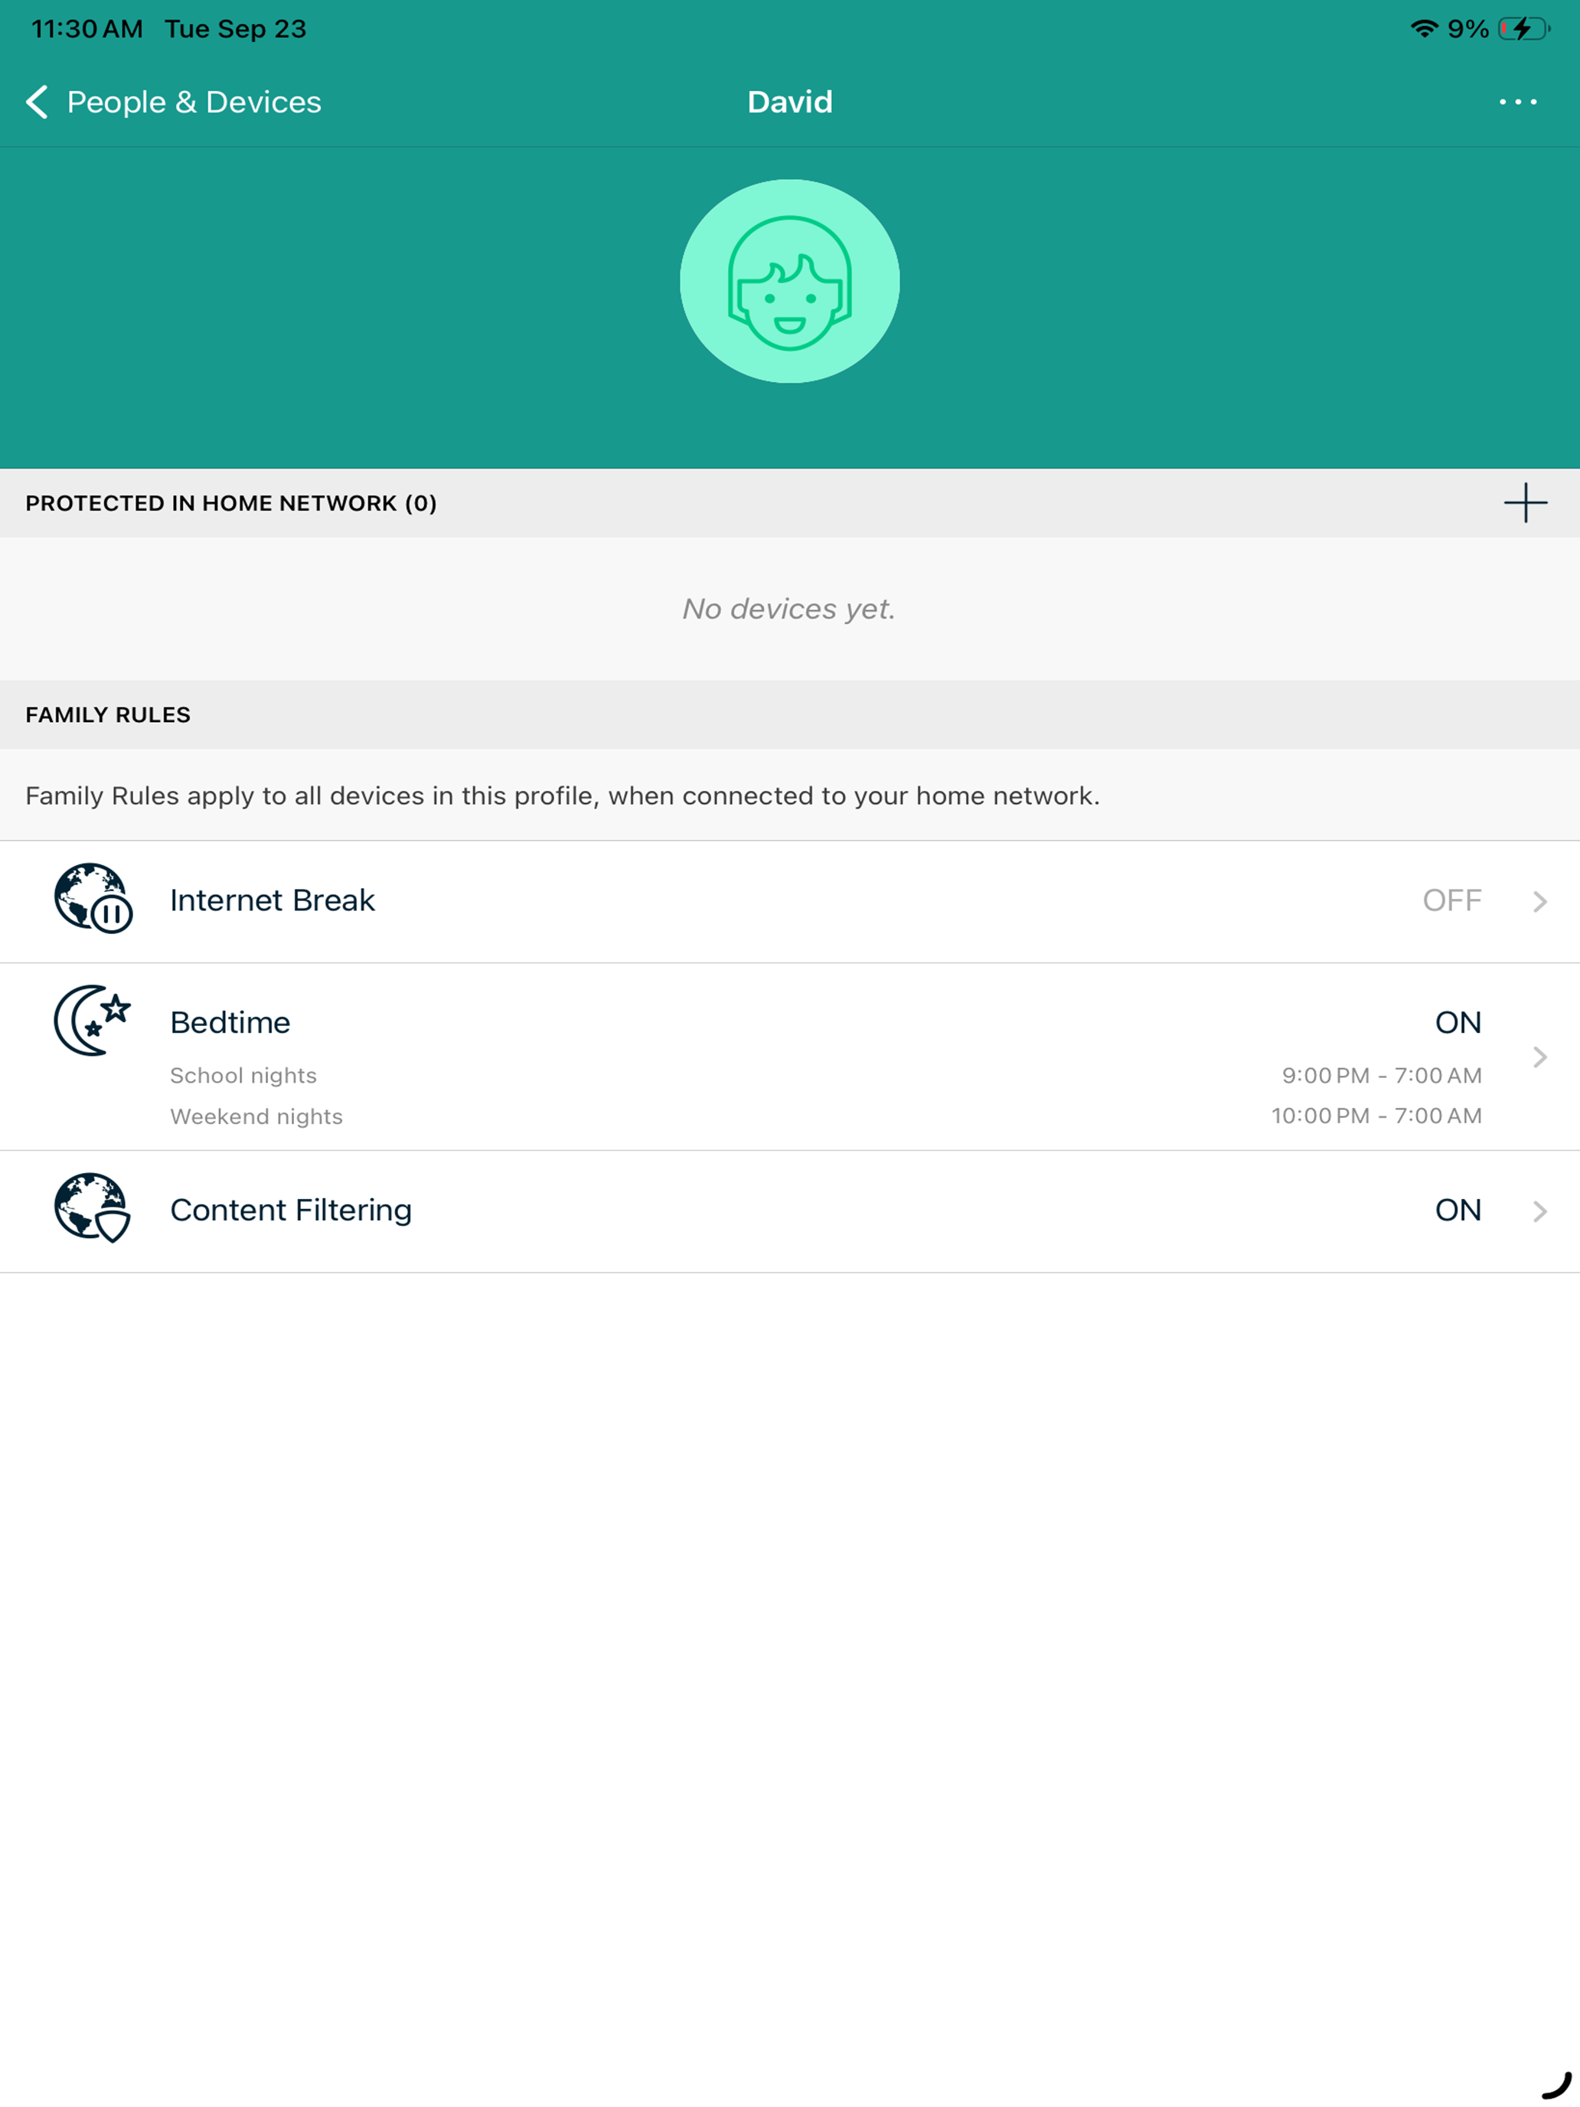Viewport: 1580px width, 2107px height.
Task: Open the Bedtime rule settings
Action: coord(789,1057)
